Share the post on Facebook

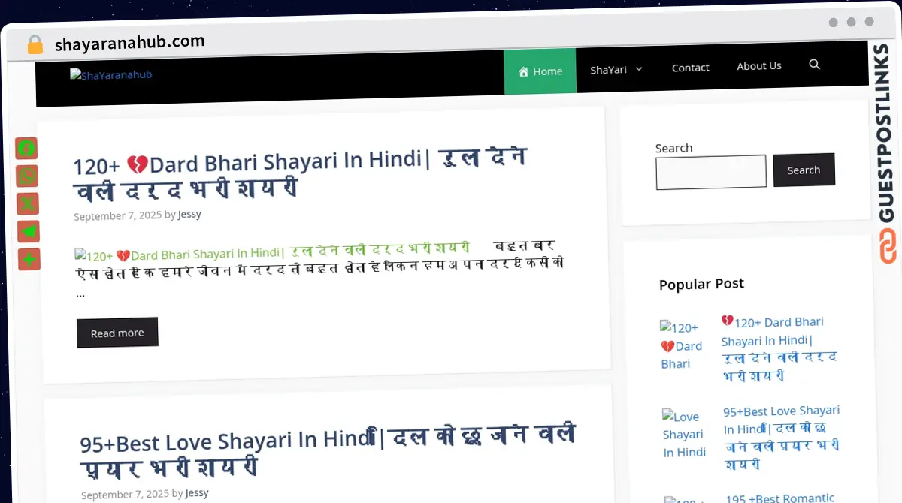click(x=27, y=149)
